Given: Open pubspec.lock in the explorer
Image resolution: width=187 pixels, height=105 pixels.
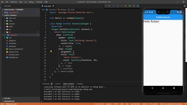Looking at the screenshot, I should coord(13,52).
